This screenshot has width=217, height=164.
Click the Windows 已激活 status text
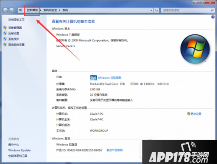pyautogui.click(x=66, y=144)
